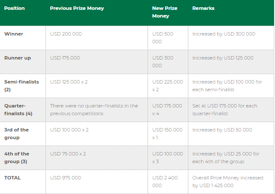
Task: Click the Quarter-finalists (4) row label
Action: point(18,110)
